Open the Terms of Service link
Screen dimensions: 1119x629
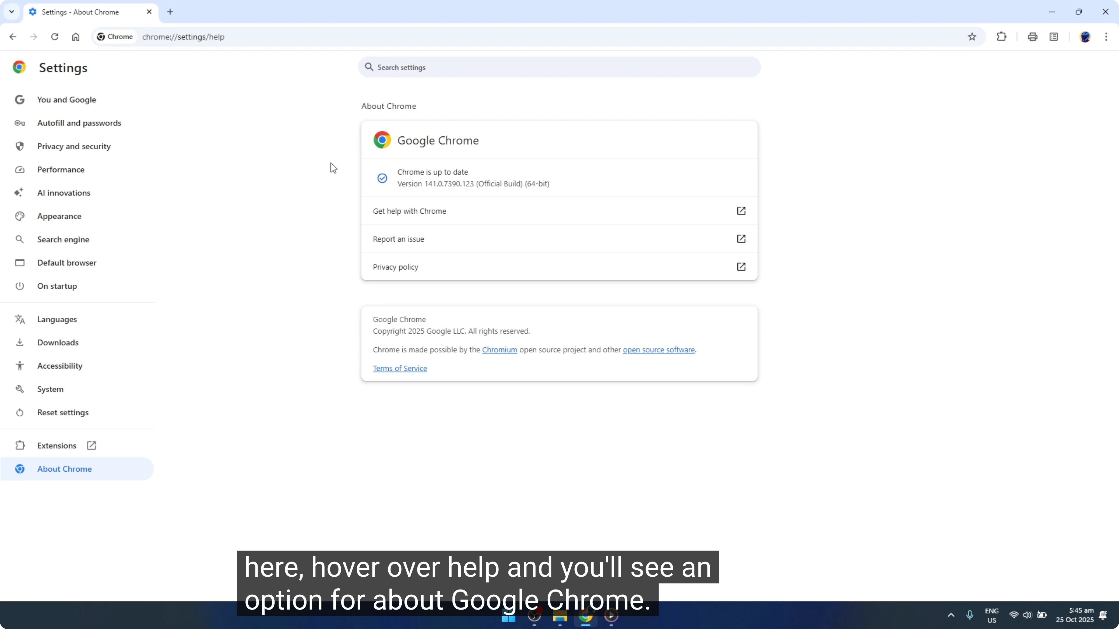click(400, 368)
